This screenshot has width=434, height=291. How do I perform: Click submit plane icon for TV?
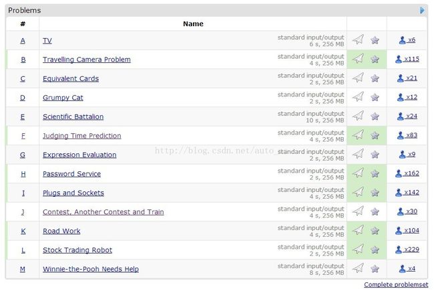[x=358, y=39]
